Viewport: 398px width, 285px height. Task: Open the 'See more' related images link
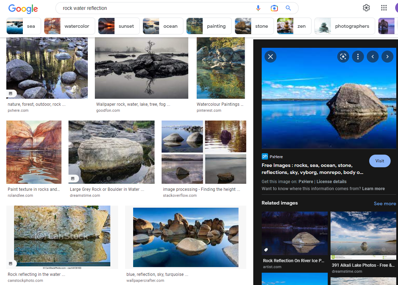point(385,203)
